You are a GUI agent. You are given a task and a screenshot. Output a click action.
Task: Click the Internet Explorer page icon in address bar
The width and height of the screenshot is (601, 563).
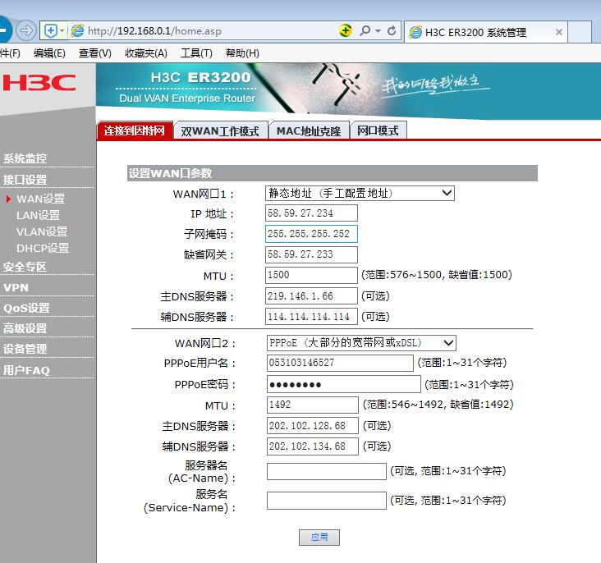(77, 30)
